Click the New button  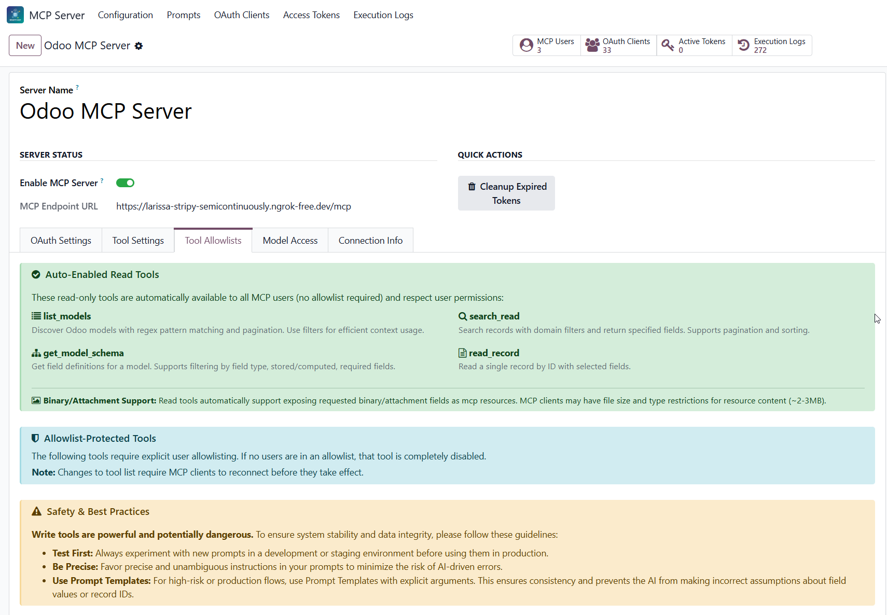[x=25, y=45]
